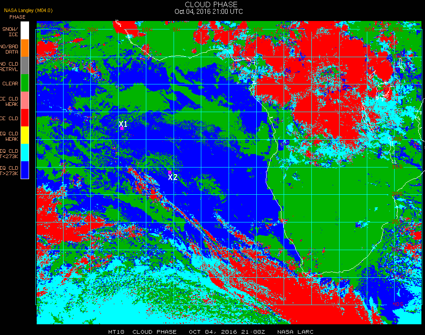Click the LIQ CLD T<273K legend label

tap(9, 153)
